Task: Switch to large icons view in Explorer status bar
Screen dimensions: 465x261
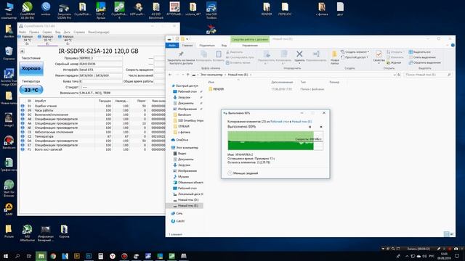Action: click(452, 234)
